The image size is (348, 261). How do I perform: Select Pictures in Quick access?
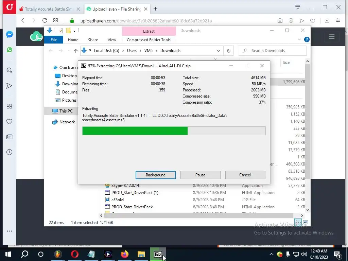coord(69,100)
